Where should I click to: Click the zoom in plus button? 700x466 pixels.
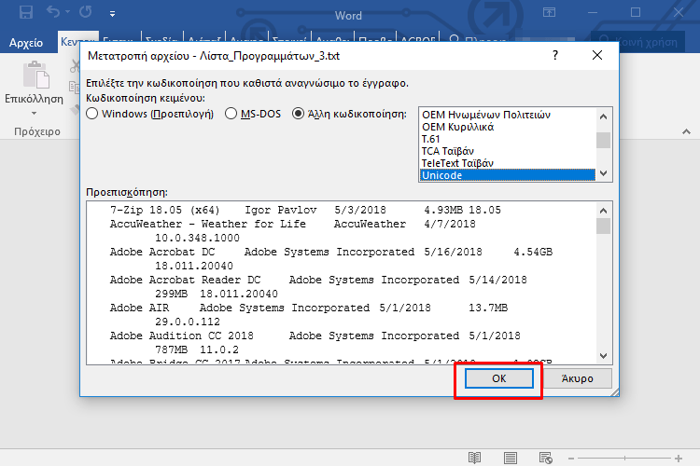tap(679, 458)
